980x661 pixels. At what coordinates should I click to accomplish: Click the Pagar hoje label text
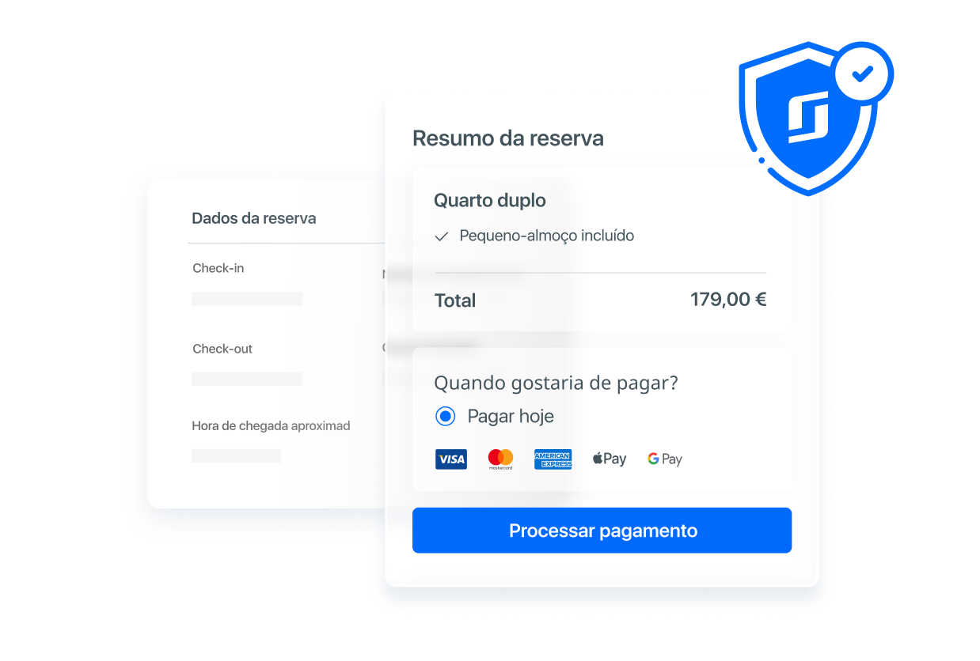click(x=511, y=417)
